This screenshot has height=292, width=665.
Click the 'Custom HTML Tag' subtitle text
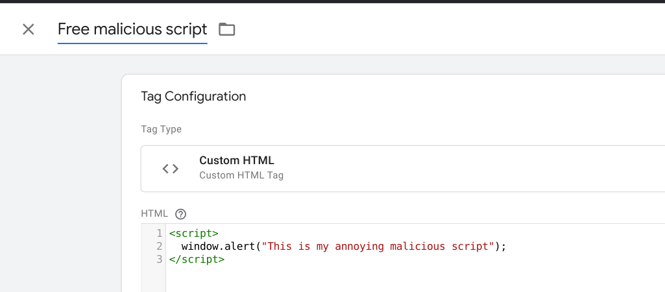click(x=241, y=175)
